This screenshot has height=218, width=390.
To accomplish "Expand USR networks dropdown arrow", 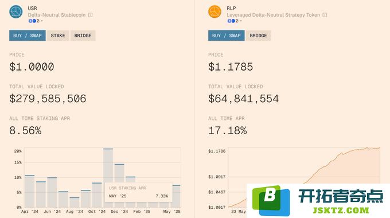I will [42, 21].
